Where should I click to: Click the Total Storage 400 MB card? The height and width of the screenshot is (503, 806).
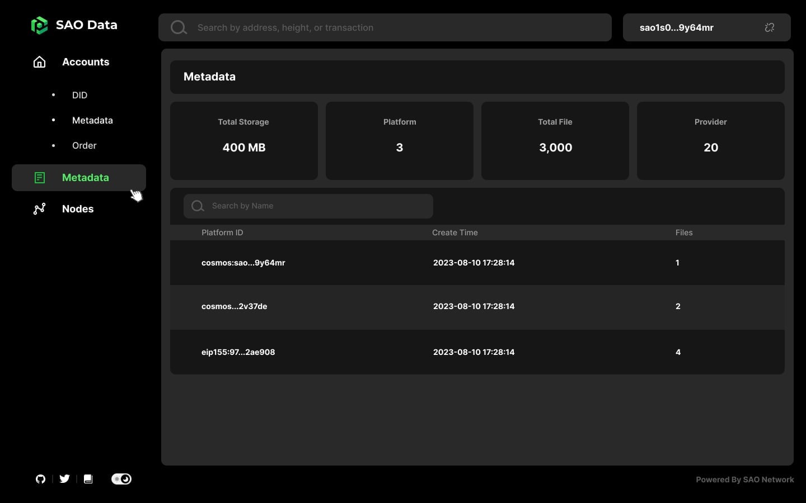(244, 141)
